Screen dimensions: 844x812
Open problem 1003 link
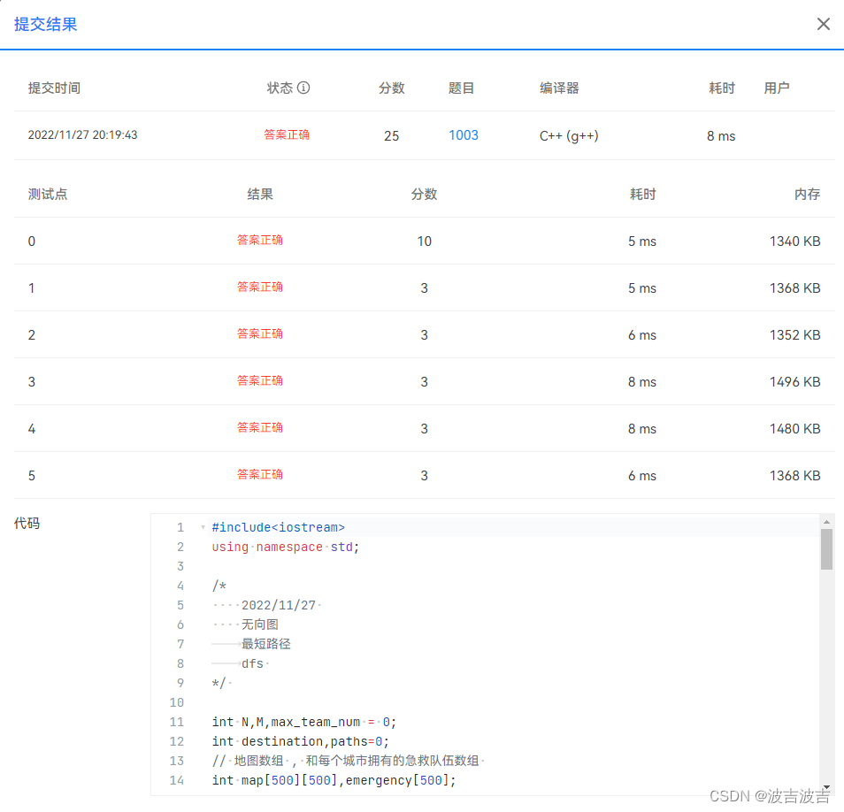pos(463,136)
